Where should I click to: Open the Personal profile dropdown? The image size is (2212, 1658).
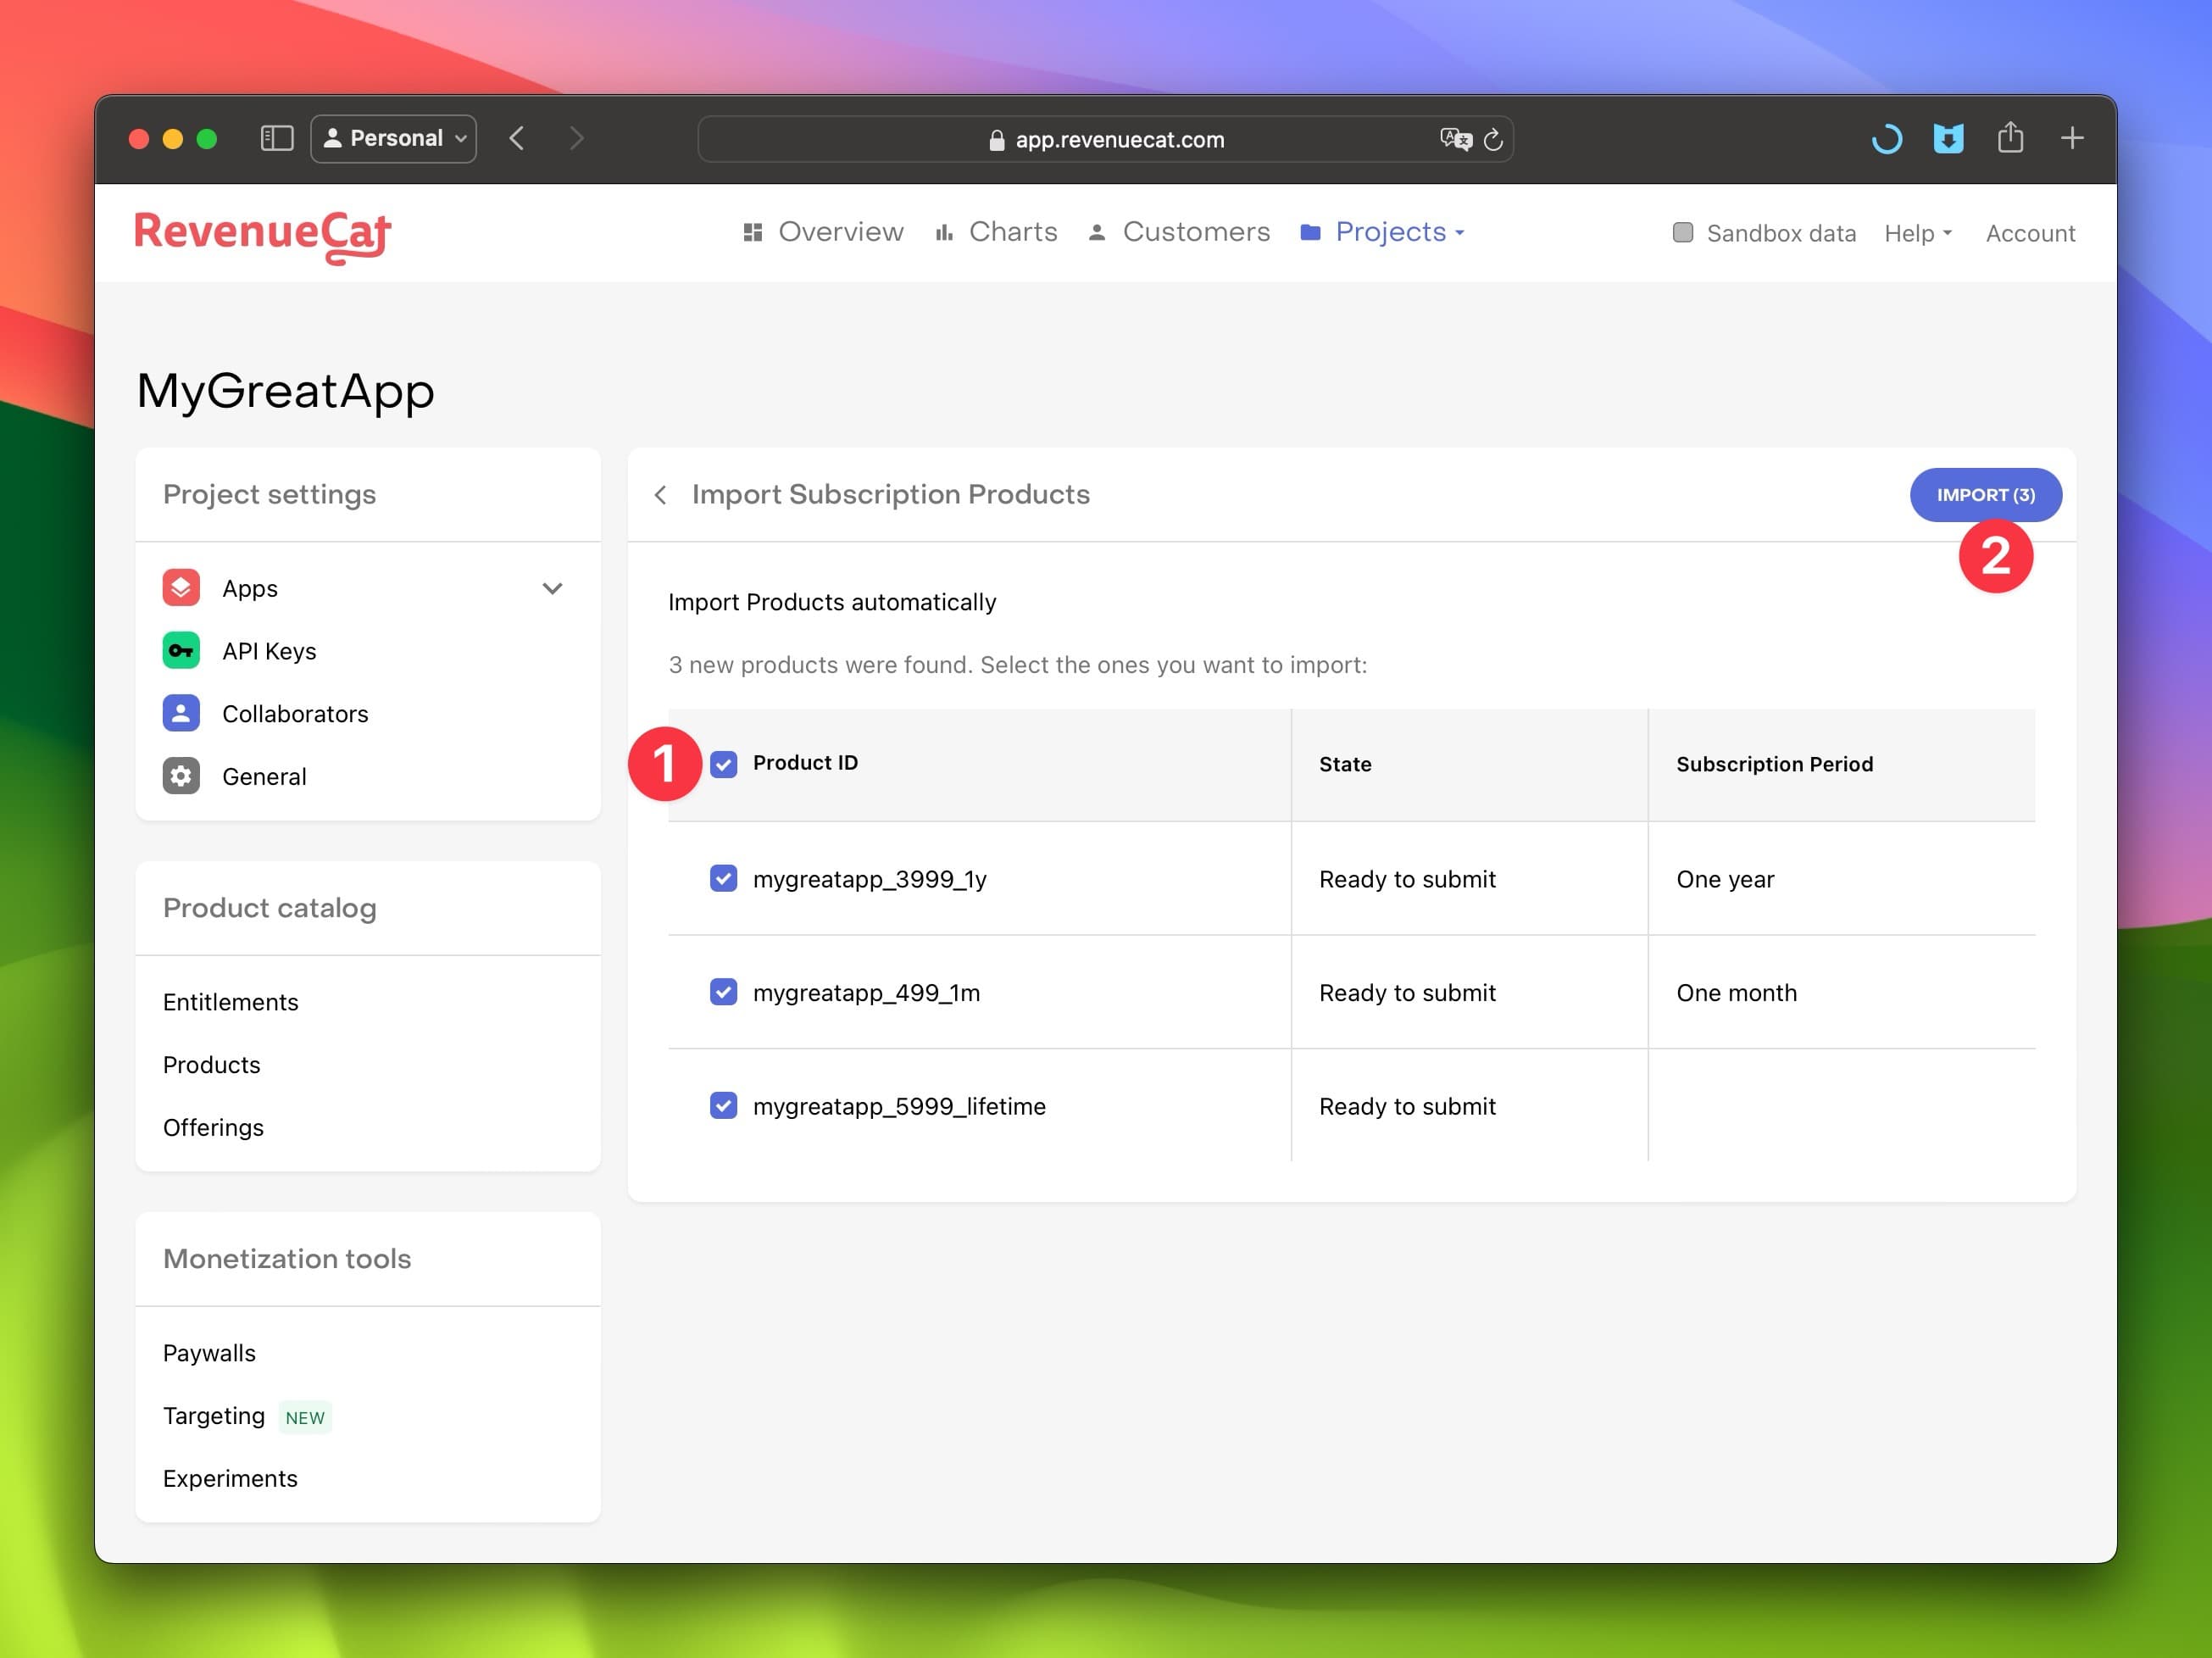click(x=394, y=138)
